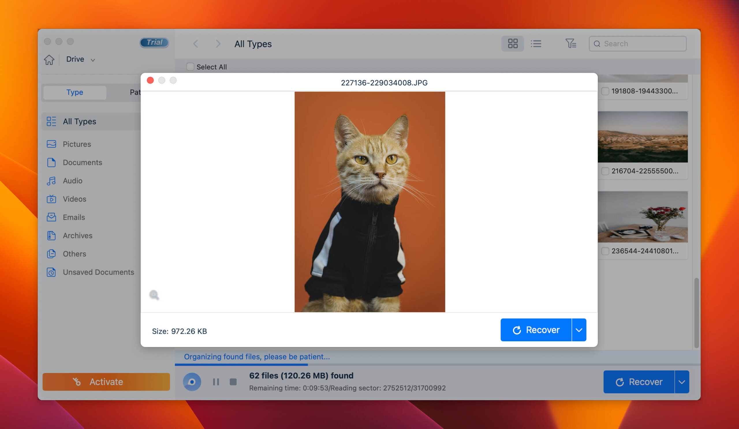739x429 pixels.
Task: Click Recover in the preview dialog
Action: 536,330
